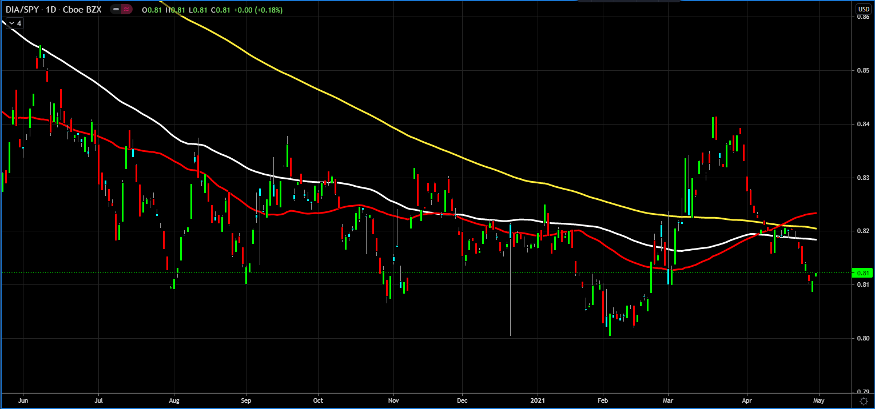Click the Dec label on time axis

pos(462,402)
